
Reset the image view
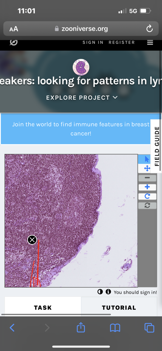pos(147,205)
